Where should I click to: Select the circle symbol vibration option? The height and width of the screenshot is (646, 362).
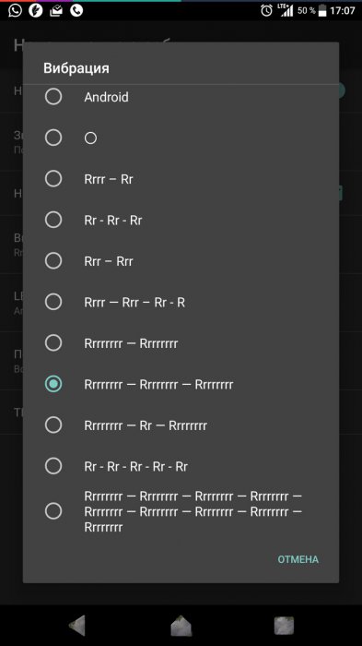tap(181, 138)
